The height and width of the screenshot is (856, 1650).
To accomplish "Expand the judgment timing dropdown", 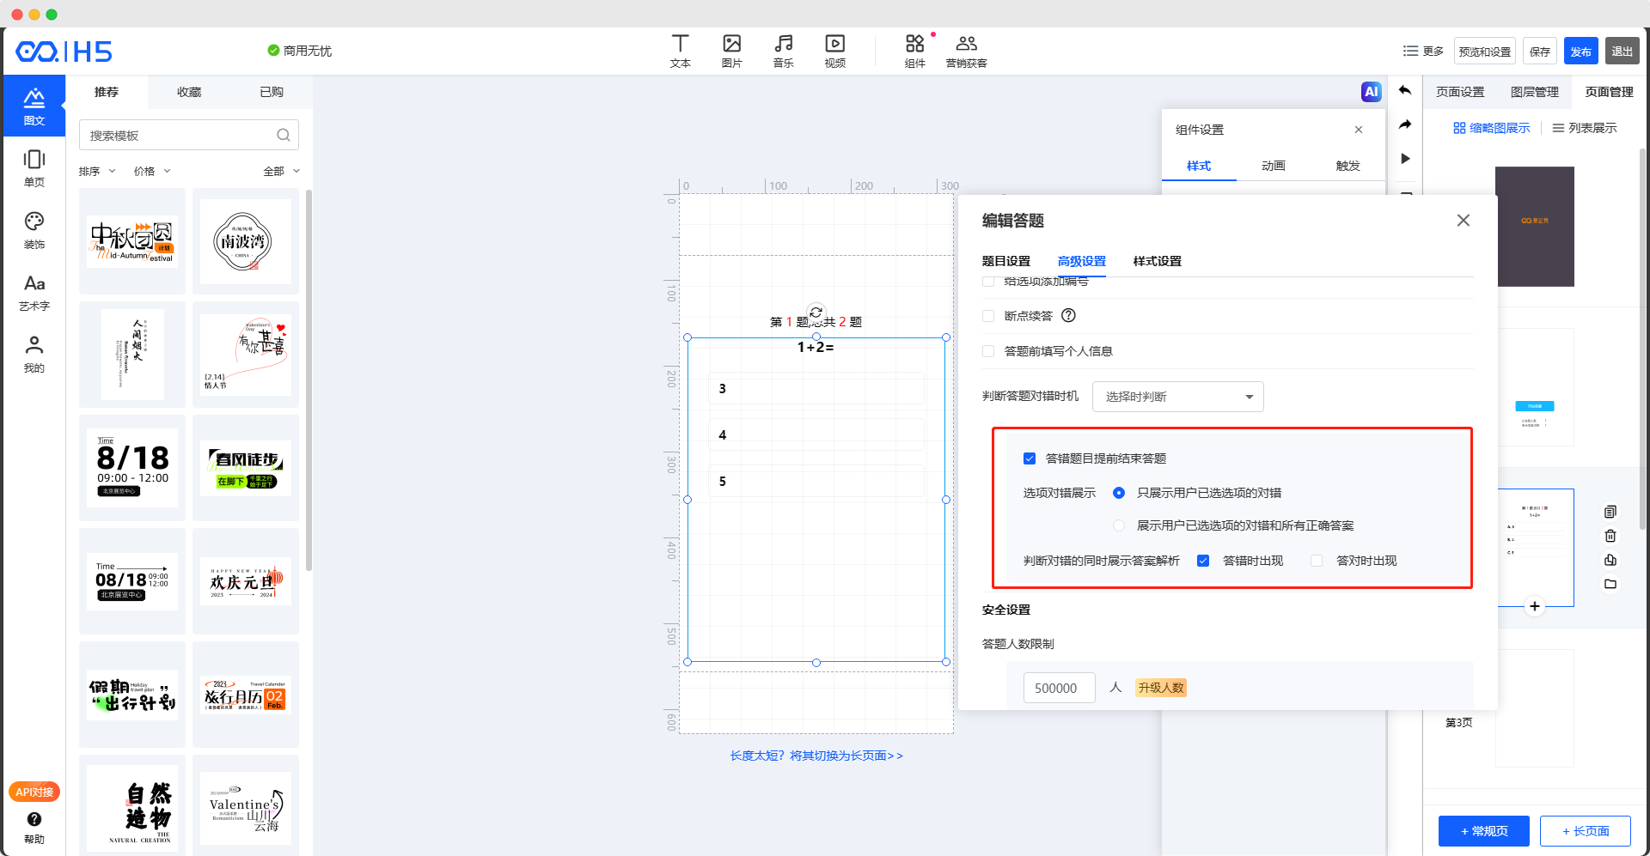I will pyautogui.click(x=1177, y=397).
